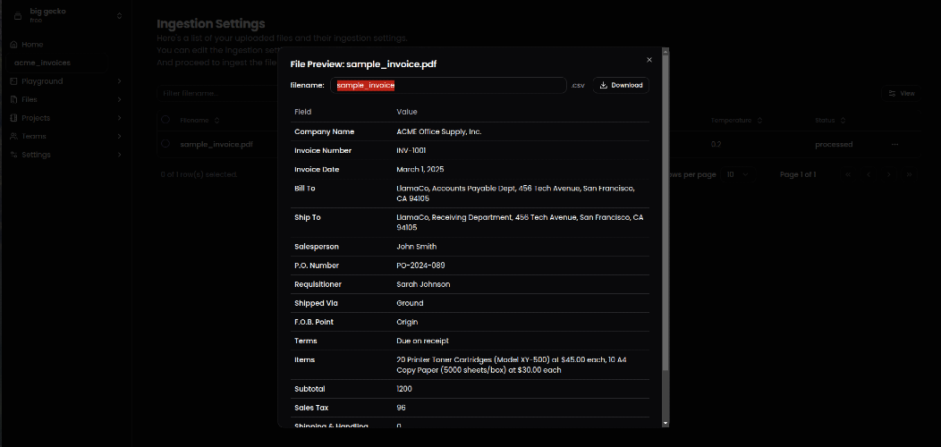This screenshot has width=941, height=447.
Task: Click the Sales Tax value 96
Action: click(401, 408)
